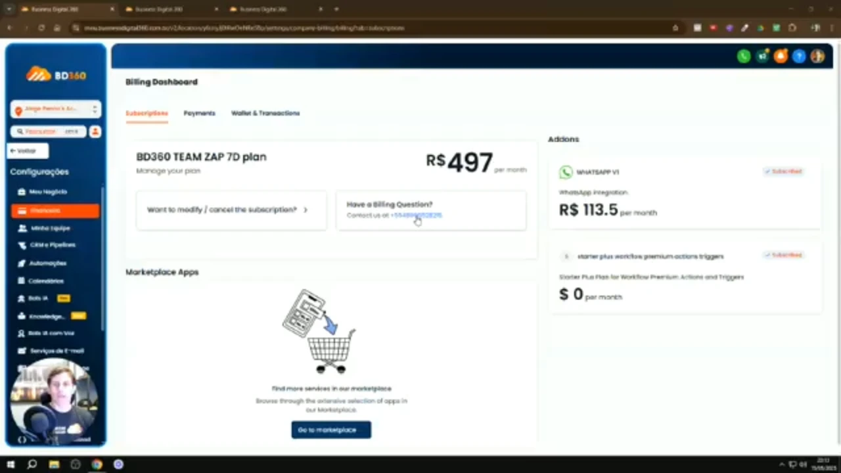The height and width of the screenshot is (473, 841).
Task: Click the orange user icon beside search
Action: 95,131
